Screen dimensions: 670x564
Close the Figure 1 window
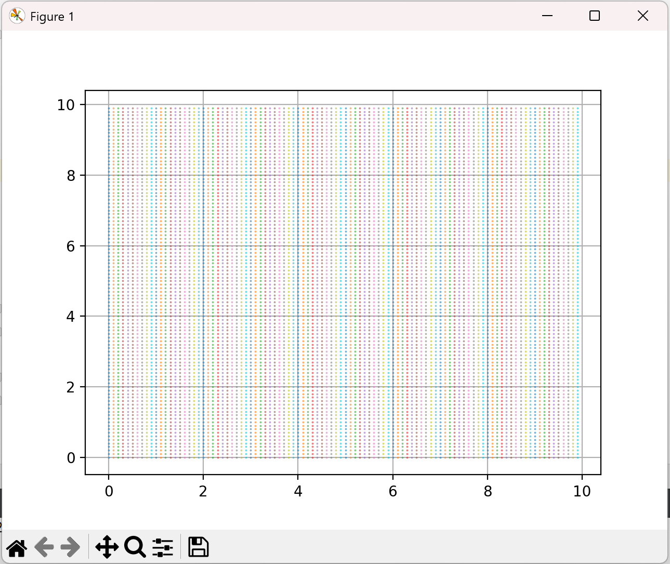(643, 16)
